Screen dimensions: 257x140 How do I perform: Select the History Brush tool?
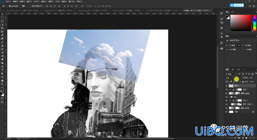pos(2,49)
